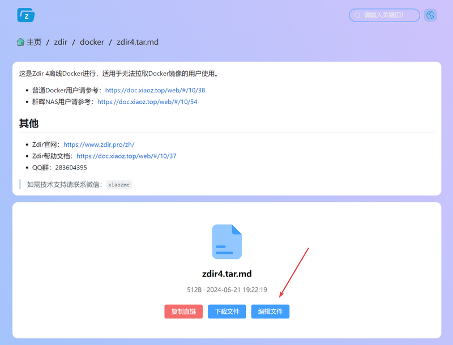453x345 pixels.
Task: Click the xiaozme WeChat code text
Action: point(119,185)
